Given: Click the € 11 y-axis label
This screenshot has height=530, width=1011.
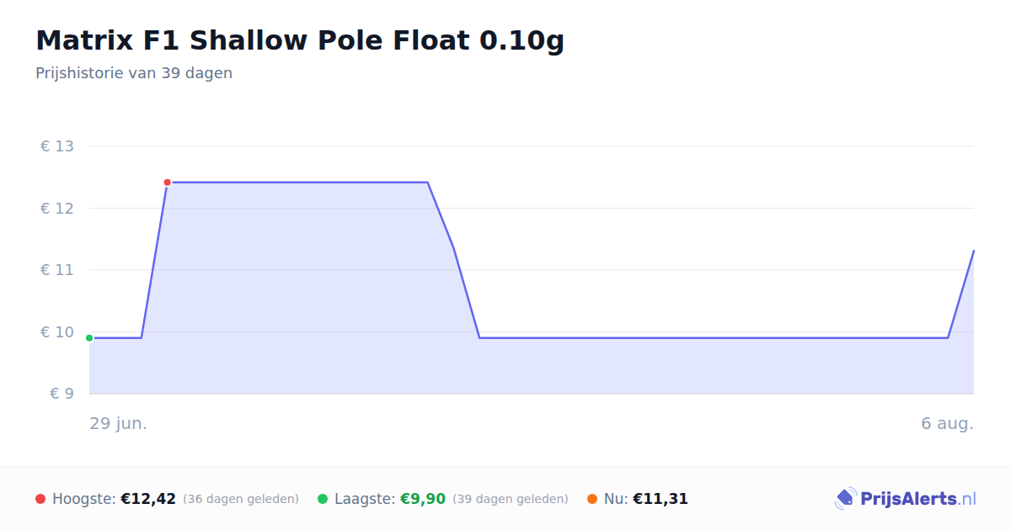Looking at the screenshot, I should point(57,270).
